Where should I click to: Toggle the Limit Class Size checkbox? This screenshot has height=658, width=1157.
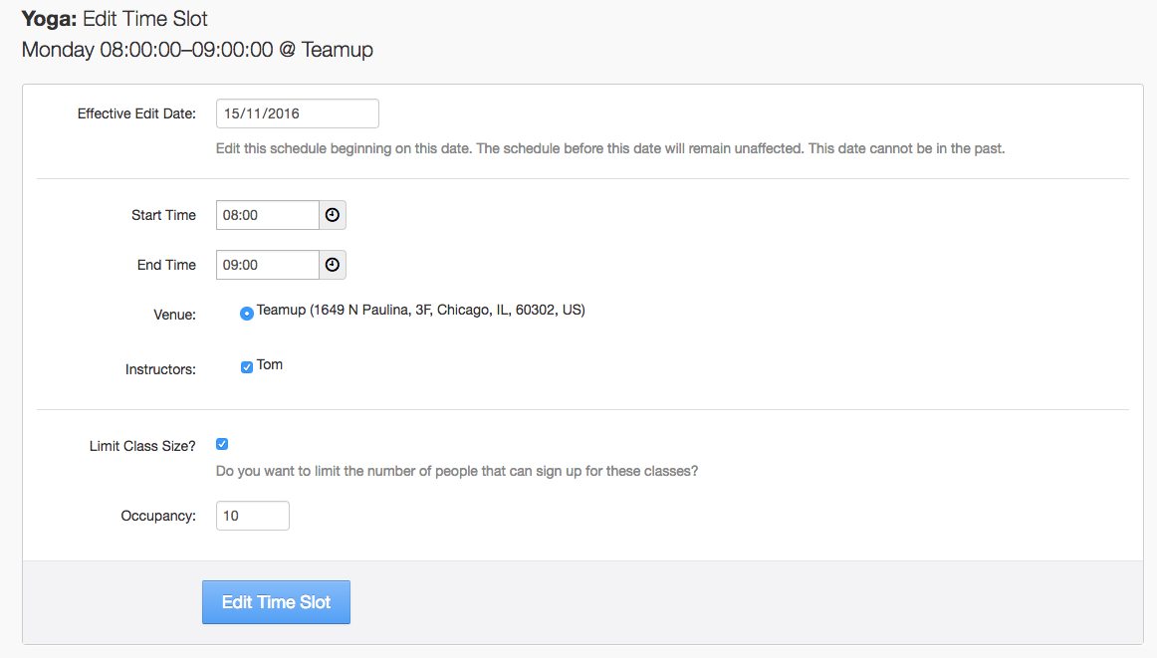222,445
